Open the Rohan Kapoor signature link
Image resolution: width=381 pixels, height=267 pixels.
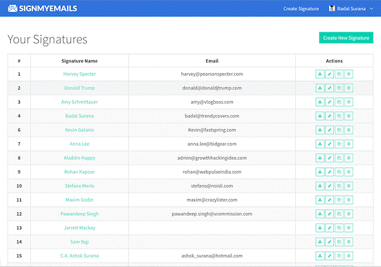[79, 172]
